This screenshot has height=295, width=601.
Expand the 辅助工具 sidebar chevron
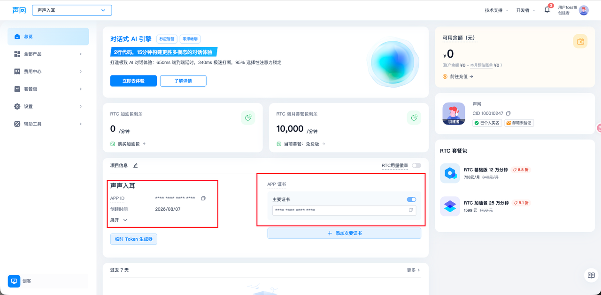coord(81,124)
